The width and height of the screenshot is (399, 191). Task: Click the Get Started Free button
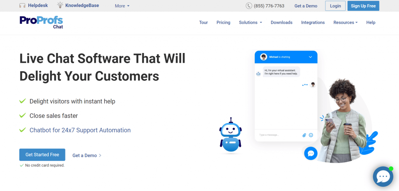pos(42,155)
